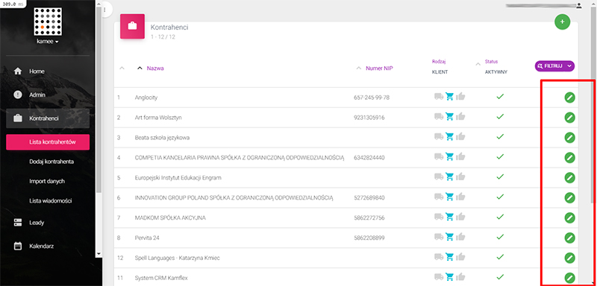Toggle active checkmark for Art forma Wolsztyn
This screenshot has width=597, height=286.
coord(500,117)
